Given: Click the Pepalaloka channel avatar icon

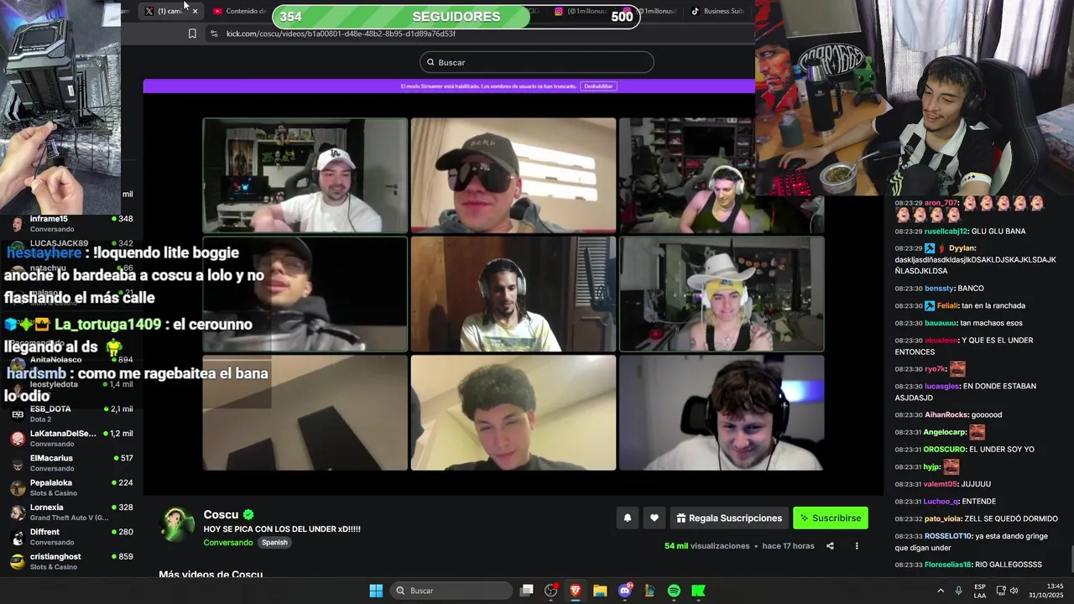Looking at the screenshot, I should tap(18, 487).
